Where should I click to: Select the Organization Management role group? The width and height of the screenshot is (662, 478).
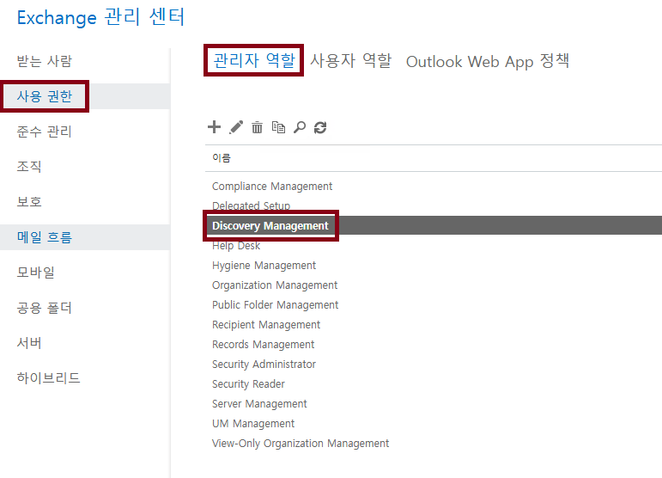click(x=434, y=285)
